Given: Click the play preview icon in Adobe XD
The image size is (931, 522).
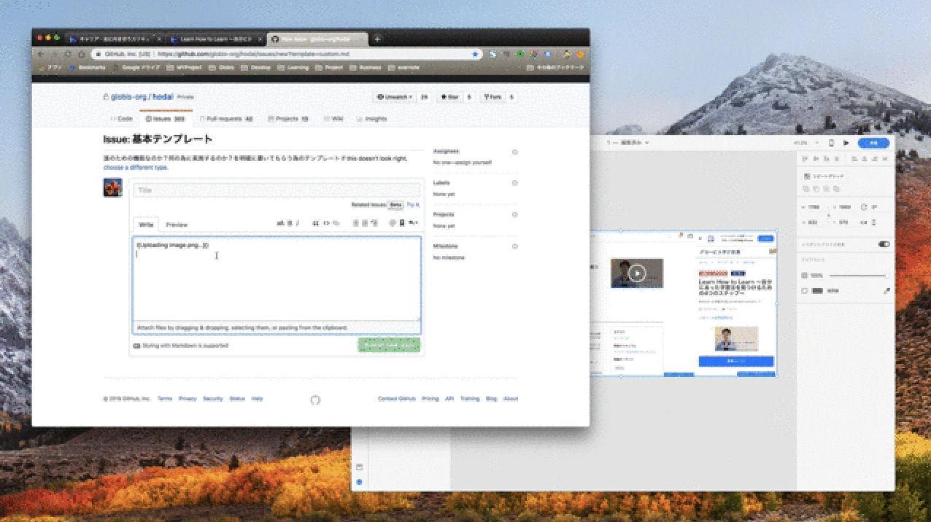Looking at the screenshot, I should pos(846,143).
